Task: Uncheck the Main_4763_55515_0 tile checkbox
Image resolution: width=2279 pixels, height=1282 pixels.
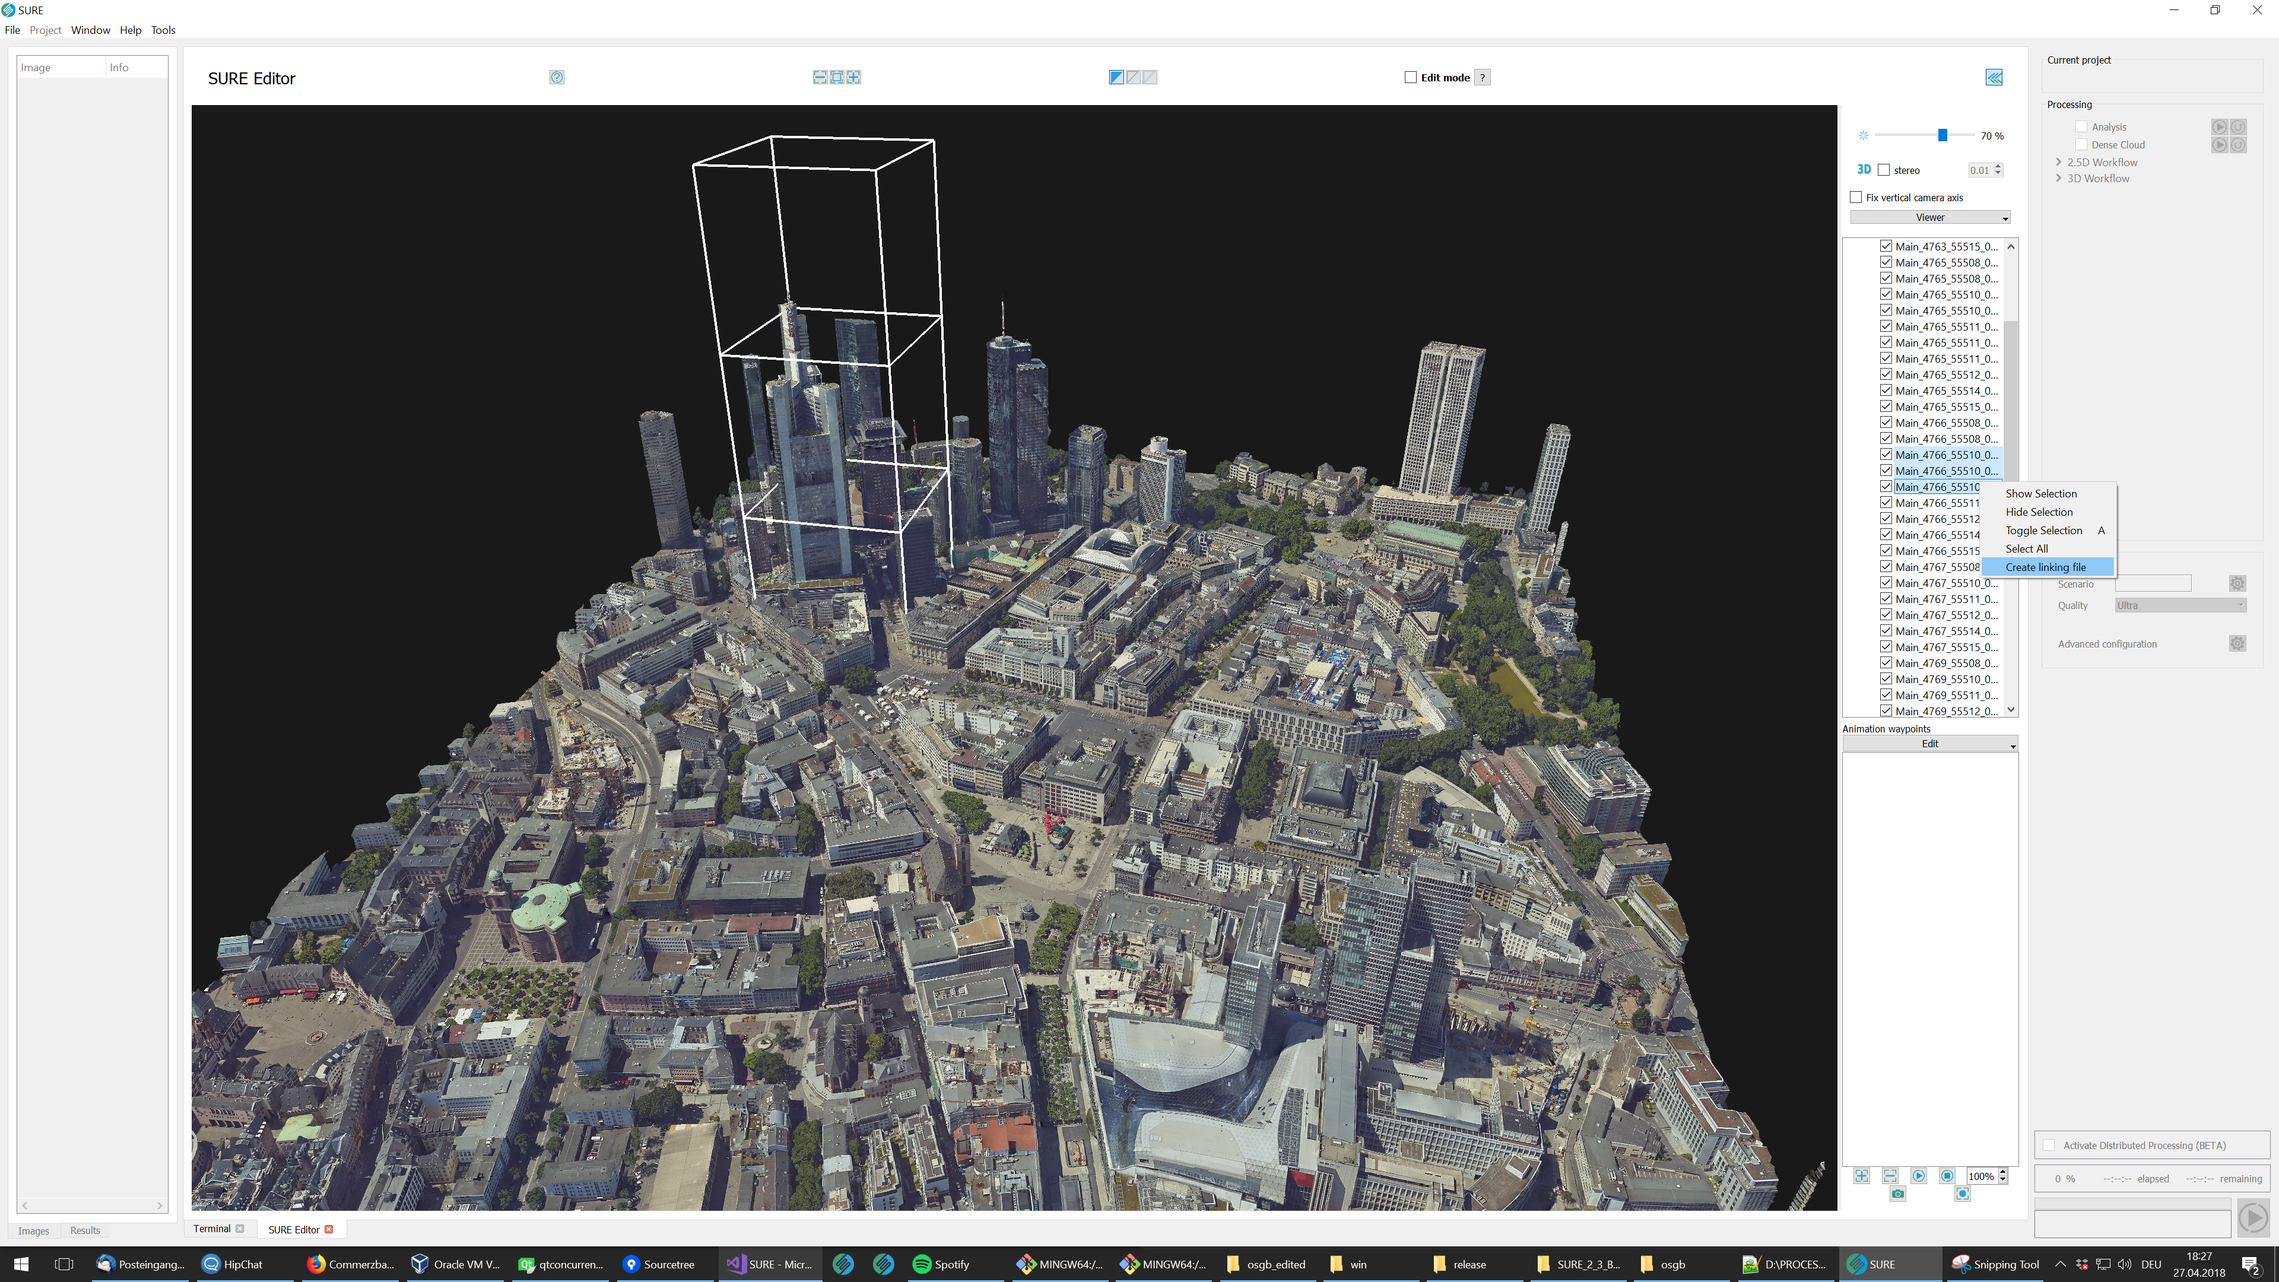Action: coord(1886,246)
